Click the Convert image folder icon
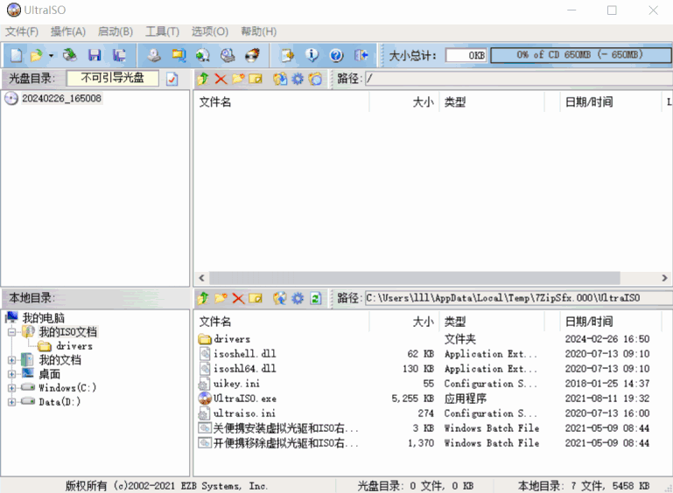The height and width of the screenshot is (493, 673). [179, 55]
